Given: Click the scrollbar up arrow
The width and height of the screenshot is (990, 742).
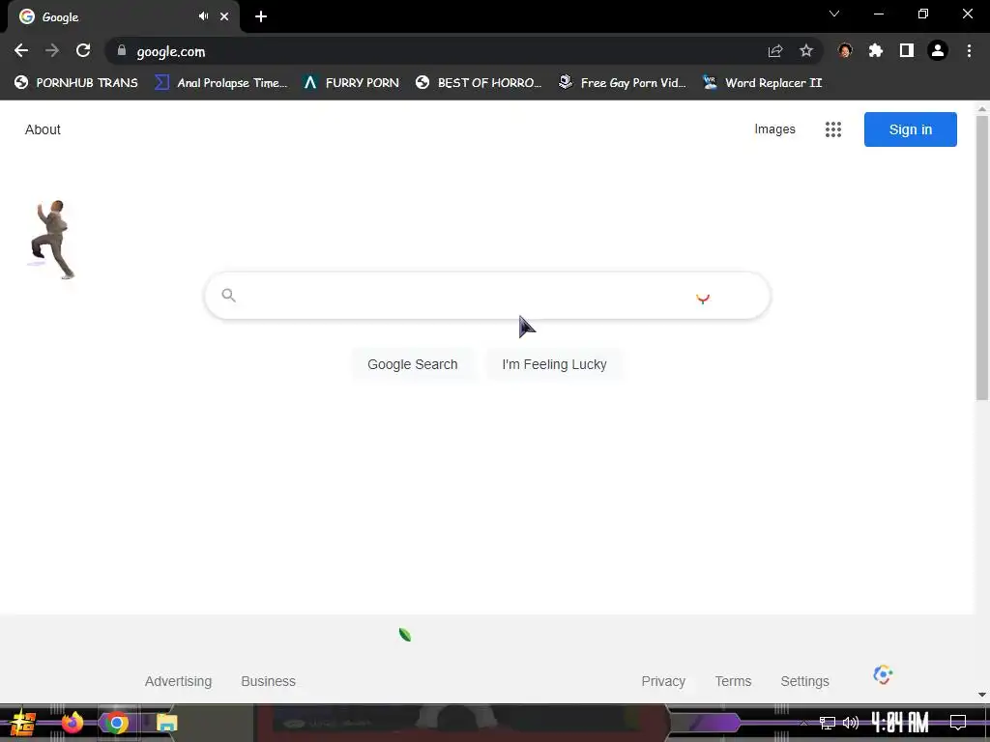Looking at the screenshot, I should point(982,108).
